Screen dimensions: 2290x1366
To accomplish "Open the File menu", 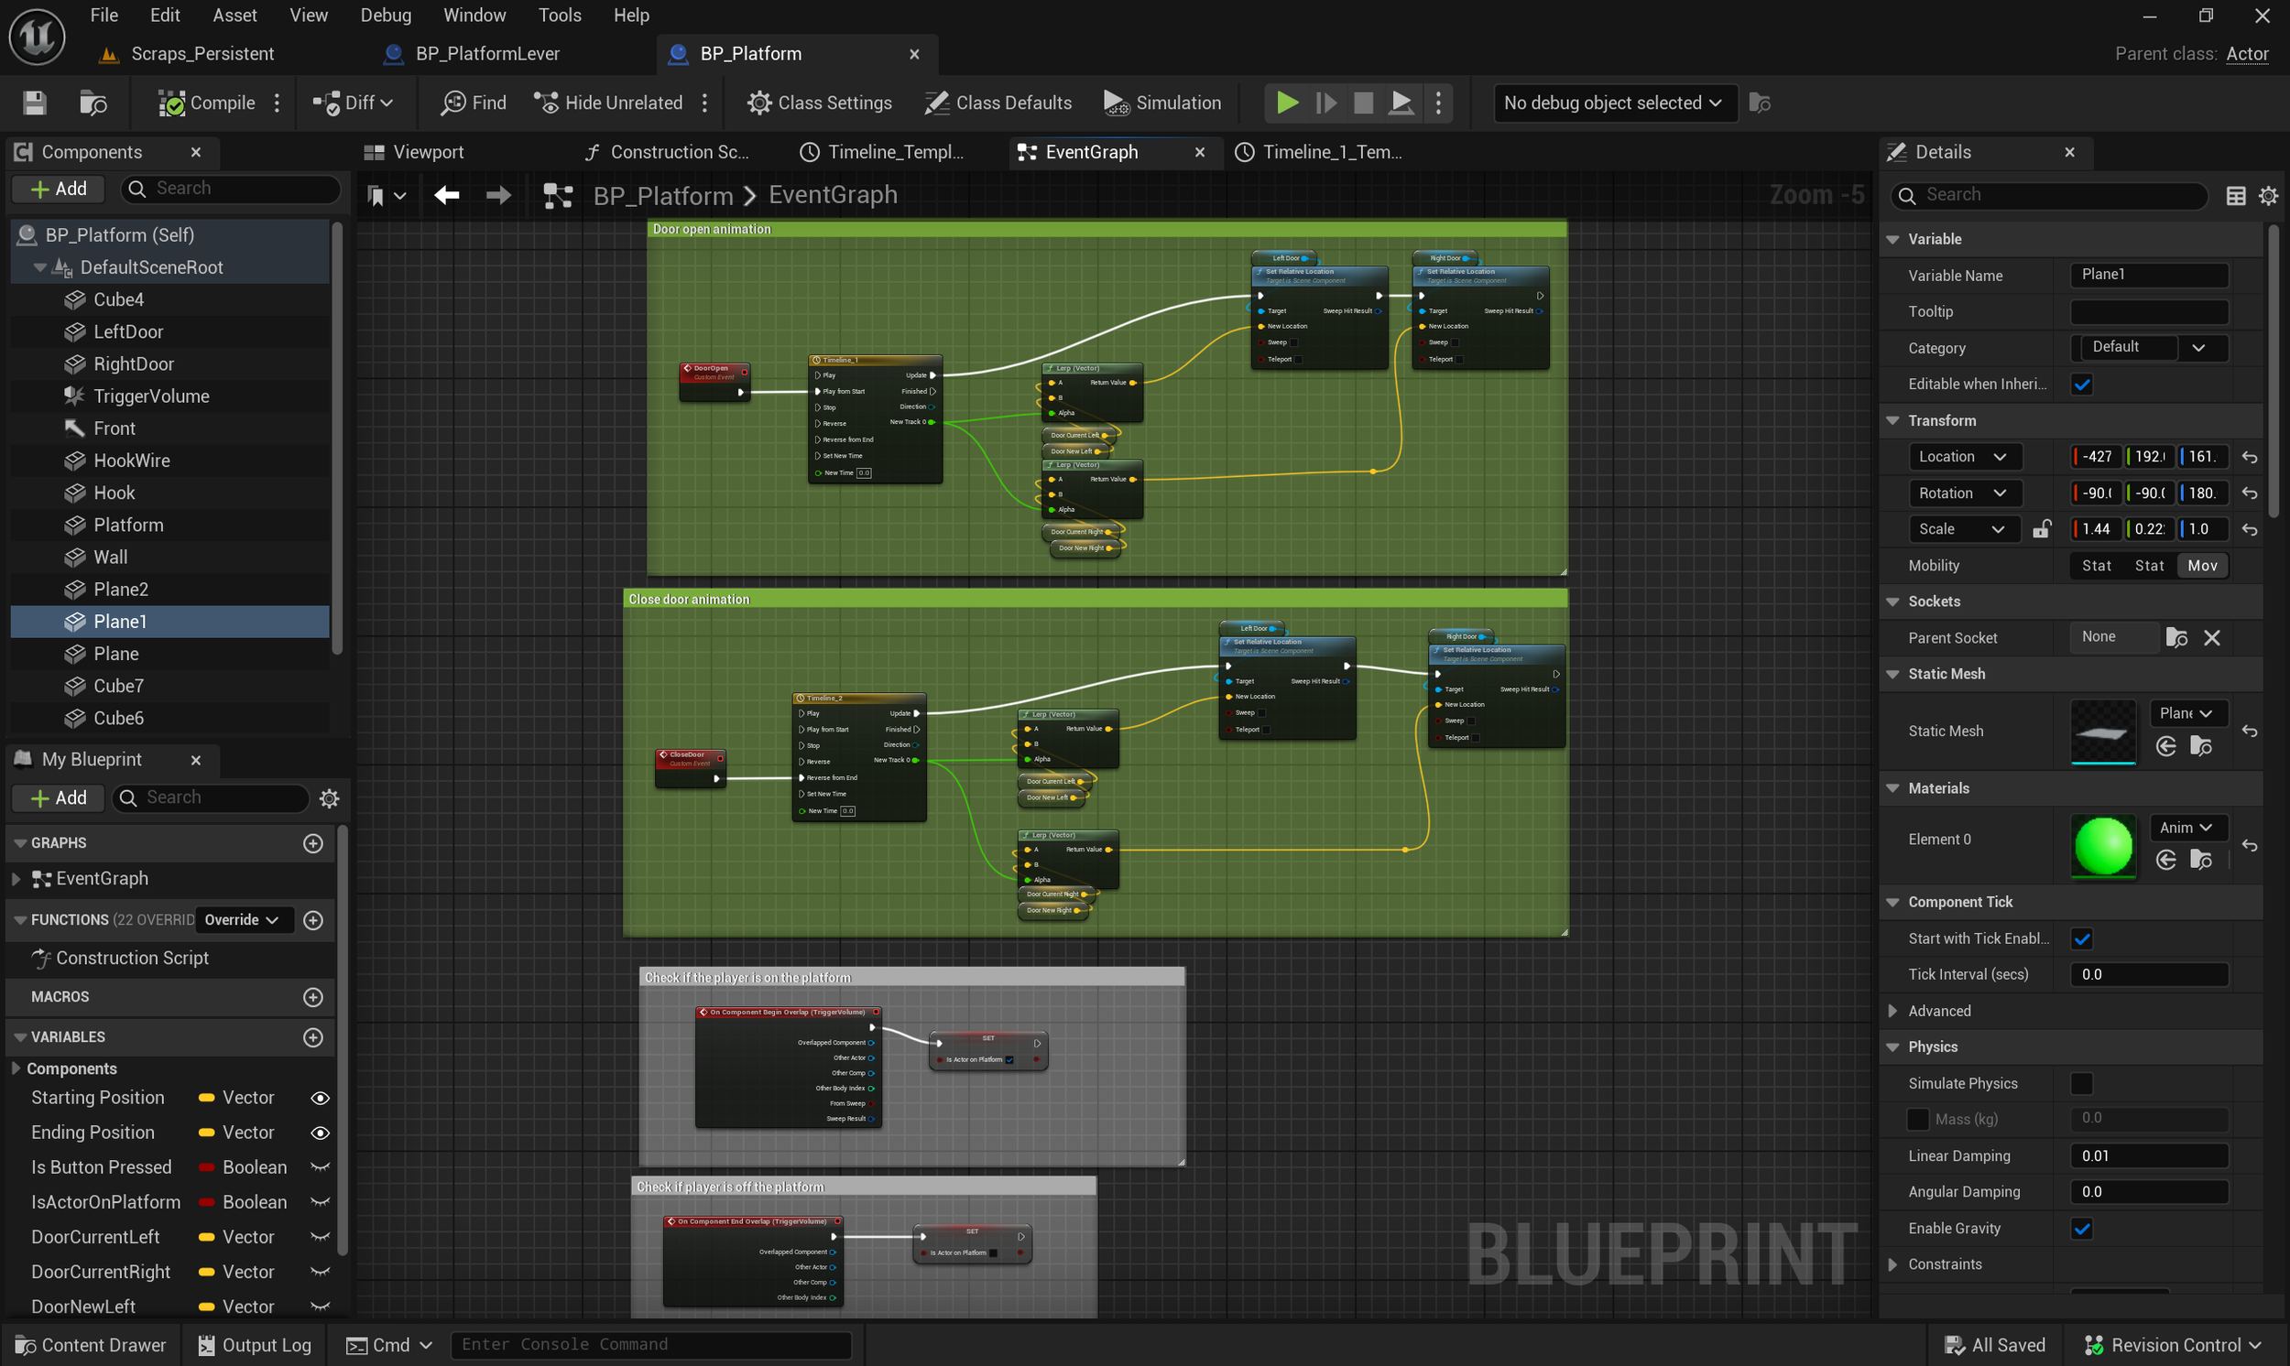I will click(104, 16).
